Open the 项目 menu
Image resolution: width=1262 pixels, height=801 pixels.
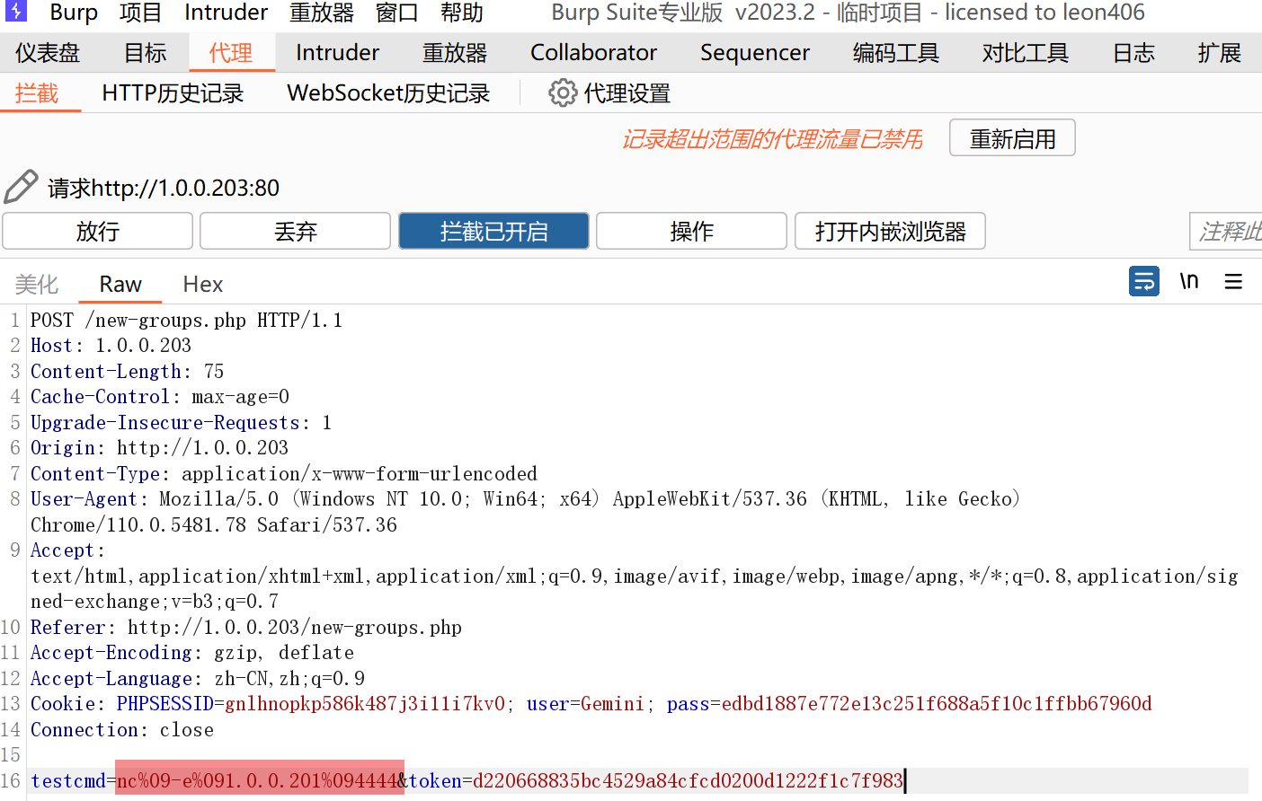tap(140, 13)
